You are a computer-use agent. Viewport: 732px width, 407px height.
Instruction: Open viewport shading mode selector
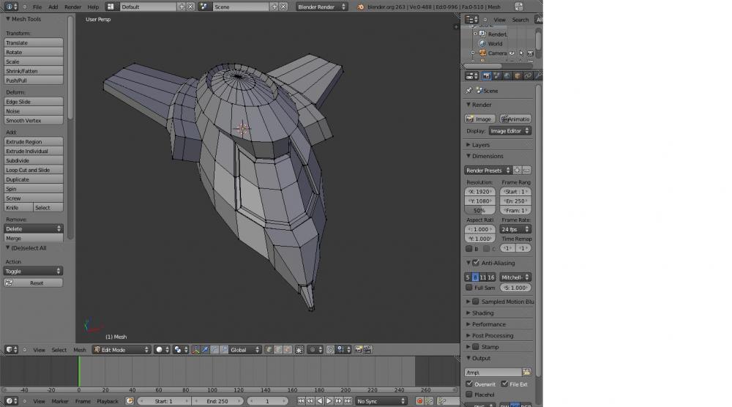(x=162, y=350)
